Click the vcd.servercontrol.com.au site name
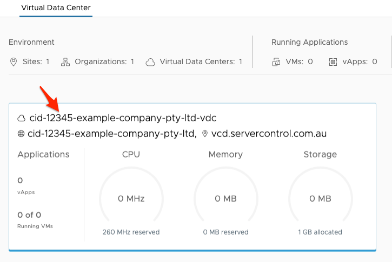 point(269,133)
